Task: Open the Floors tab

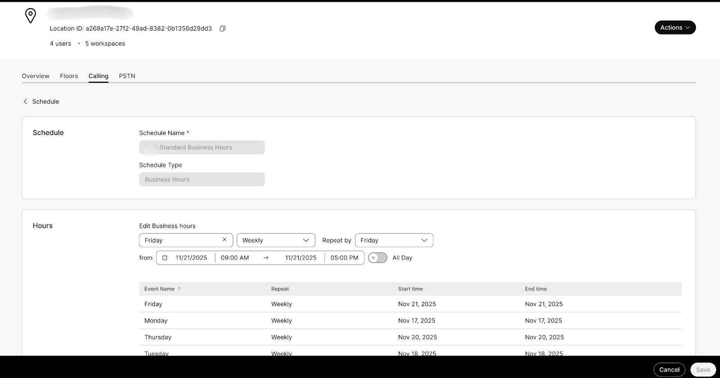Action: 69,76
